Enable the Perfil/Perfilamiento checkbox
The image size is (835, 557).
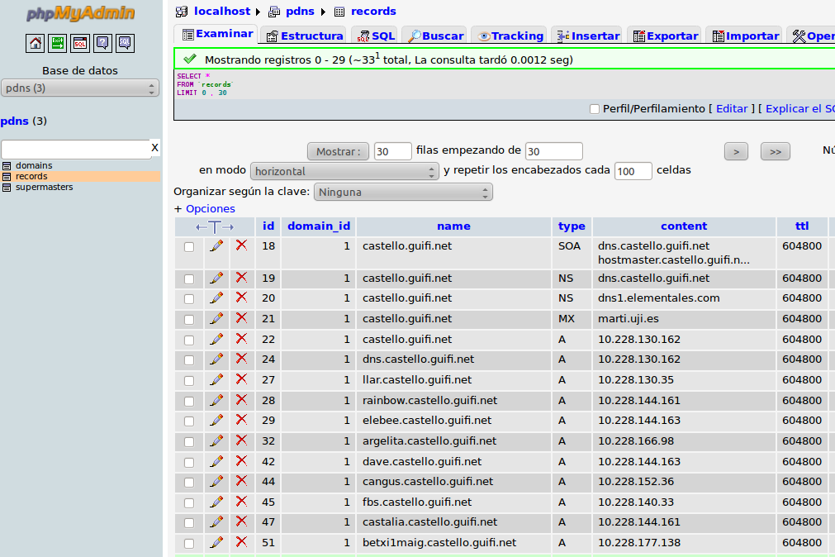[595, 109]
